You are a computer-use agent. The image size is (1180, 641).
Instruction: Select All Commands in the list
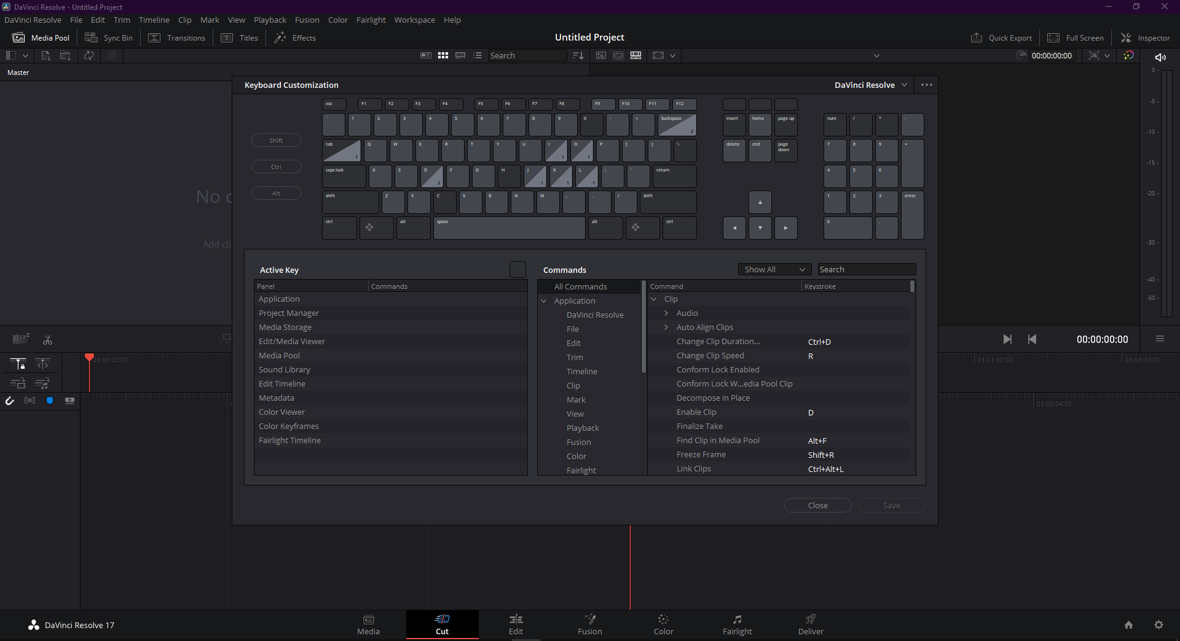[x=589, y=286]
